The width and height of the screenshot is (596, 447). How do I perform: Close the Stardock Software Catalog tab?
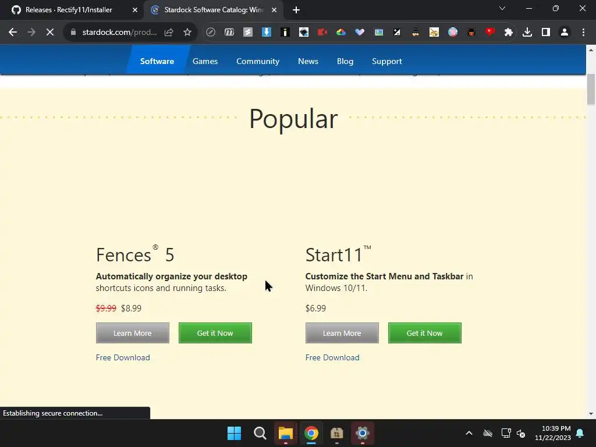point(274,10)
